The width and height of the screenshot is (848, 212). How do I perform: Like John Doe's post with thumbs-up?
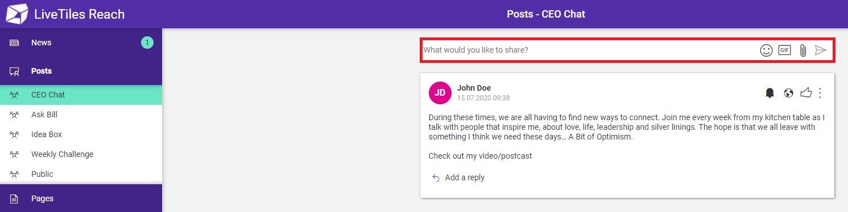point(805,92)
